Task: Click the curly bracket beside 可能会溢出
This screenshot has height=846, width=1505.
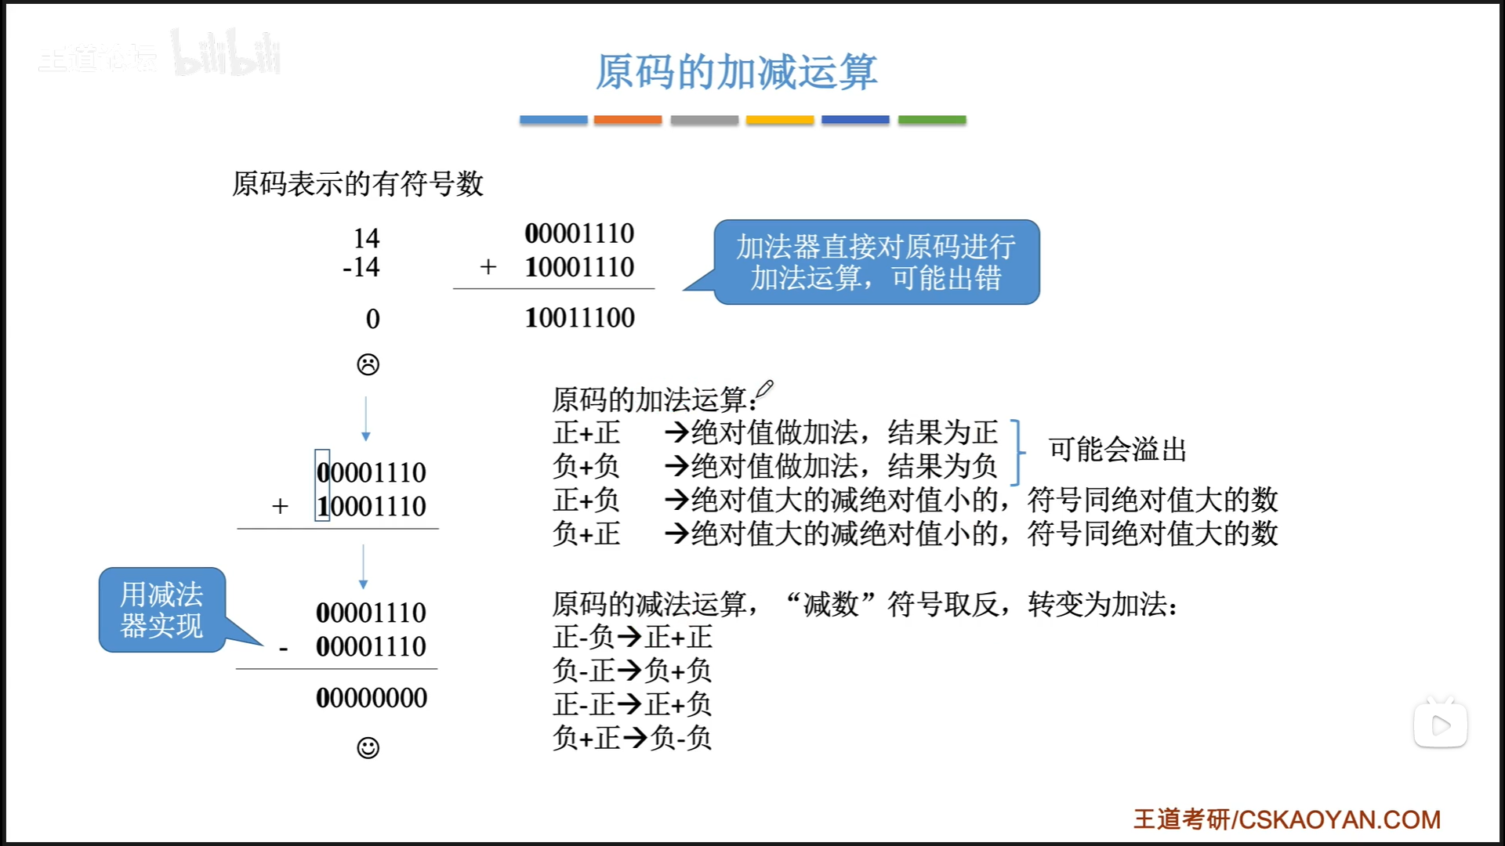Action: coord(1017,452)
